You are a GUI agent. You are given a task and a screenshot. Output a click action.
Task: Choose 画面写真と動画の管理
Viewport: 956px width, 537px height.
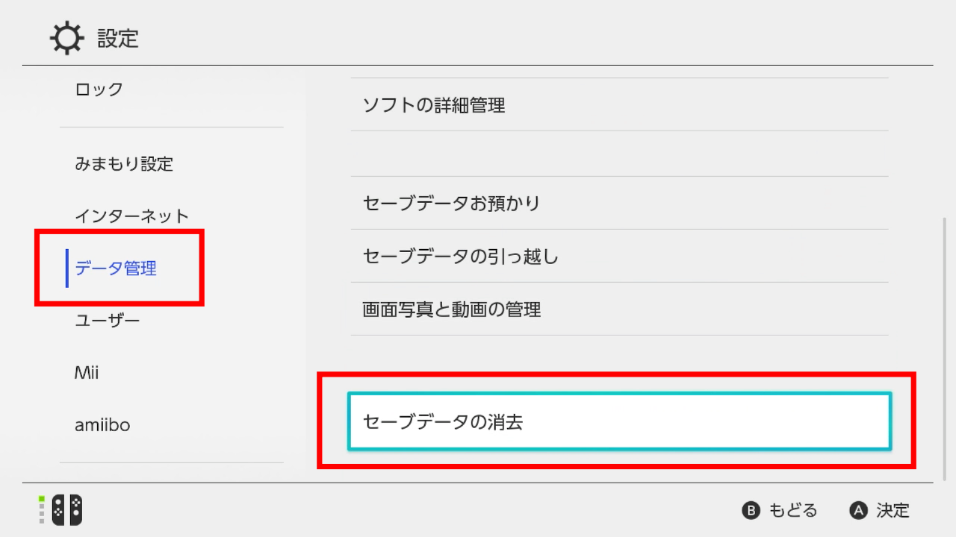451,309
